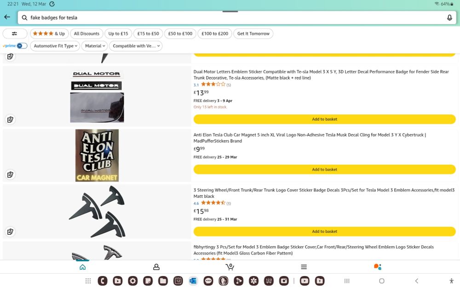Open the Notes app in taskbar
Image resolution: width=460 pixels, height=288 pixels.
(148, 281)
